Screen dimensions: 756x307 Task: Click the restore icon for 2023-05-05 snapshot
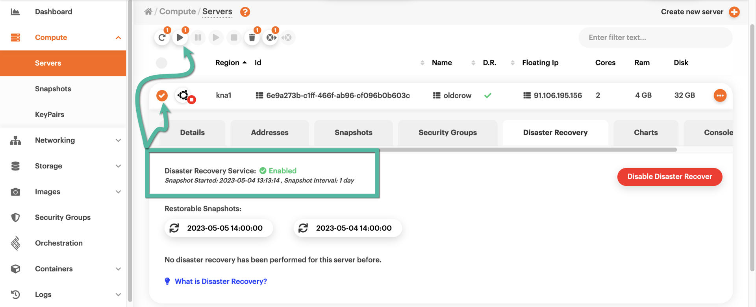tap(174, 228)
